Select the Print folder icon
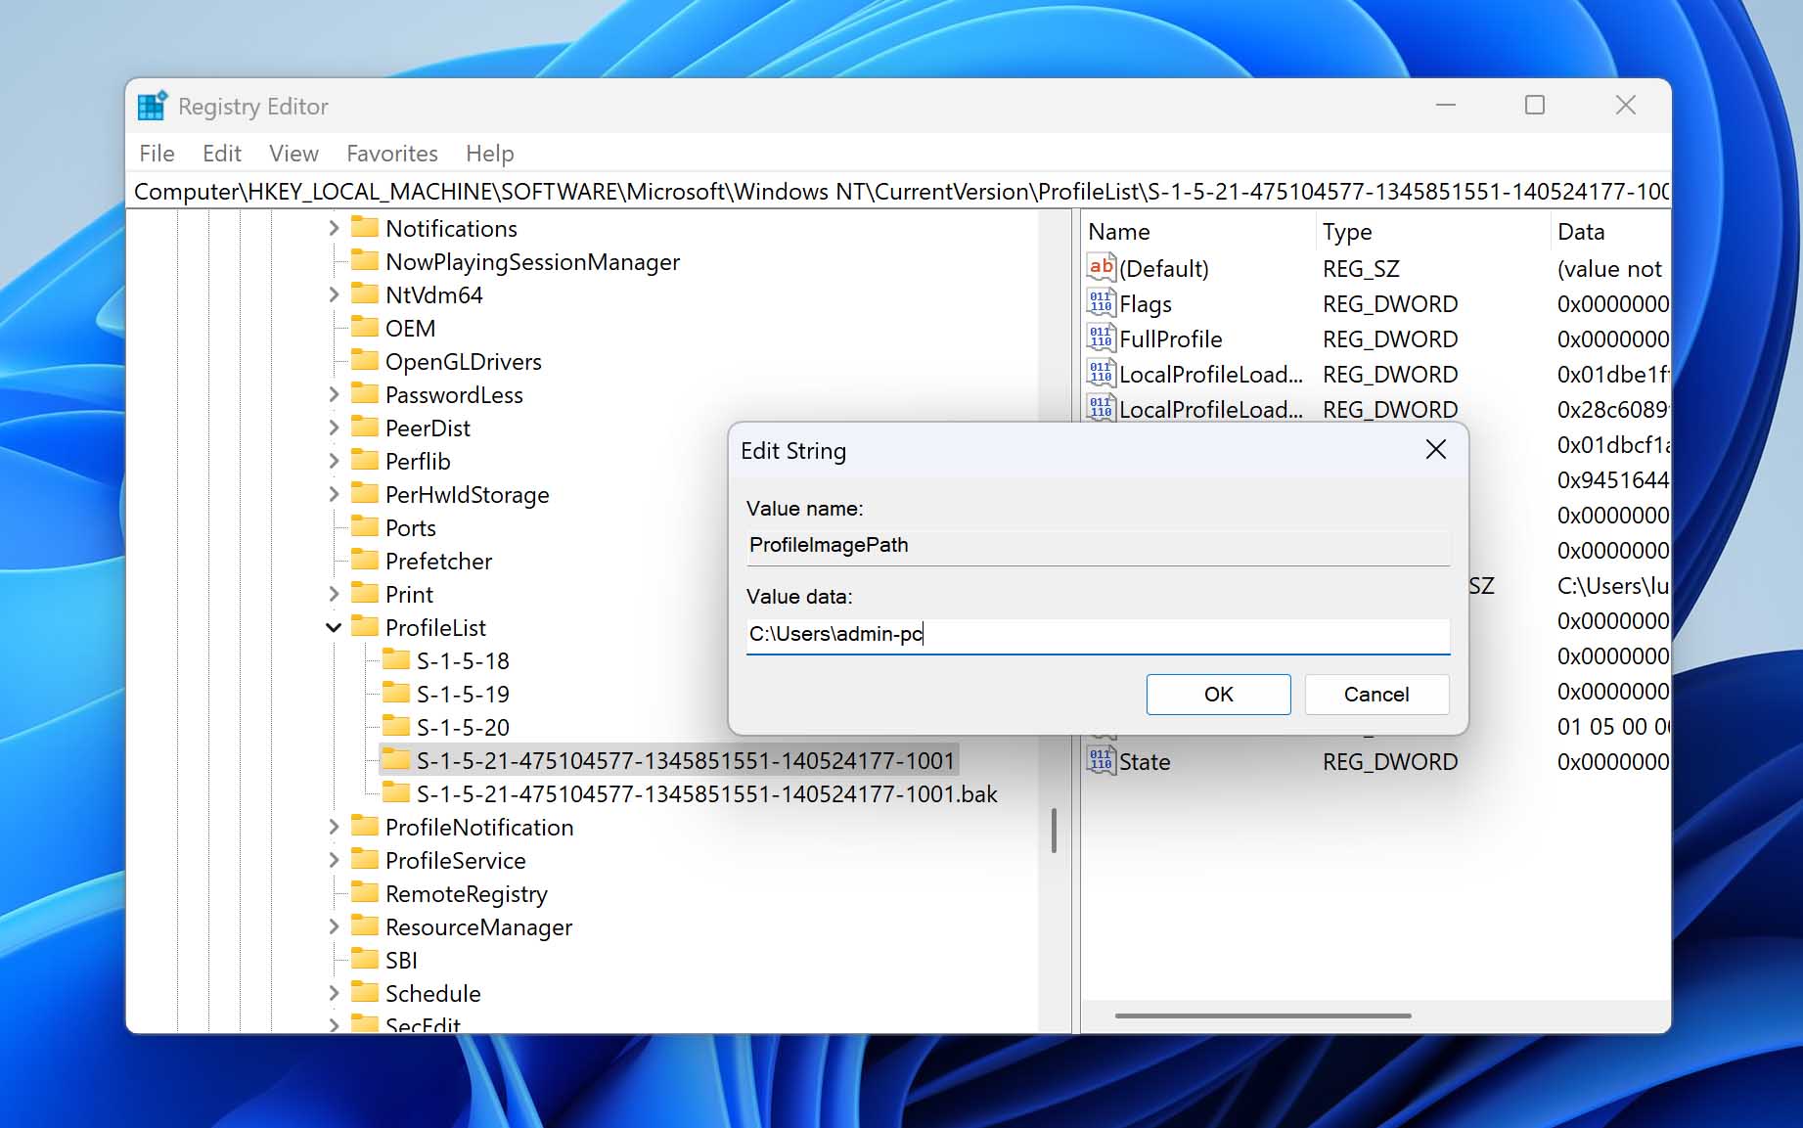The height and width of the screenshot is (1128, 1803). (x=365, y=593)
